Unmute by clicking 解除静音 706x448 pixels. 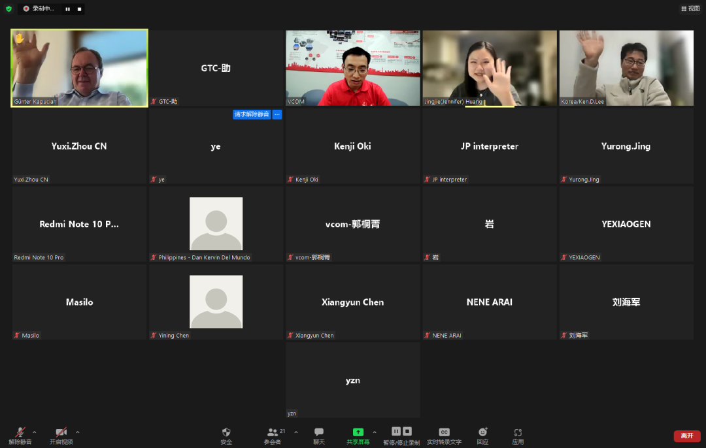point(20,434)
